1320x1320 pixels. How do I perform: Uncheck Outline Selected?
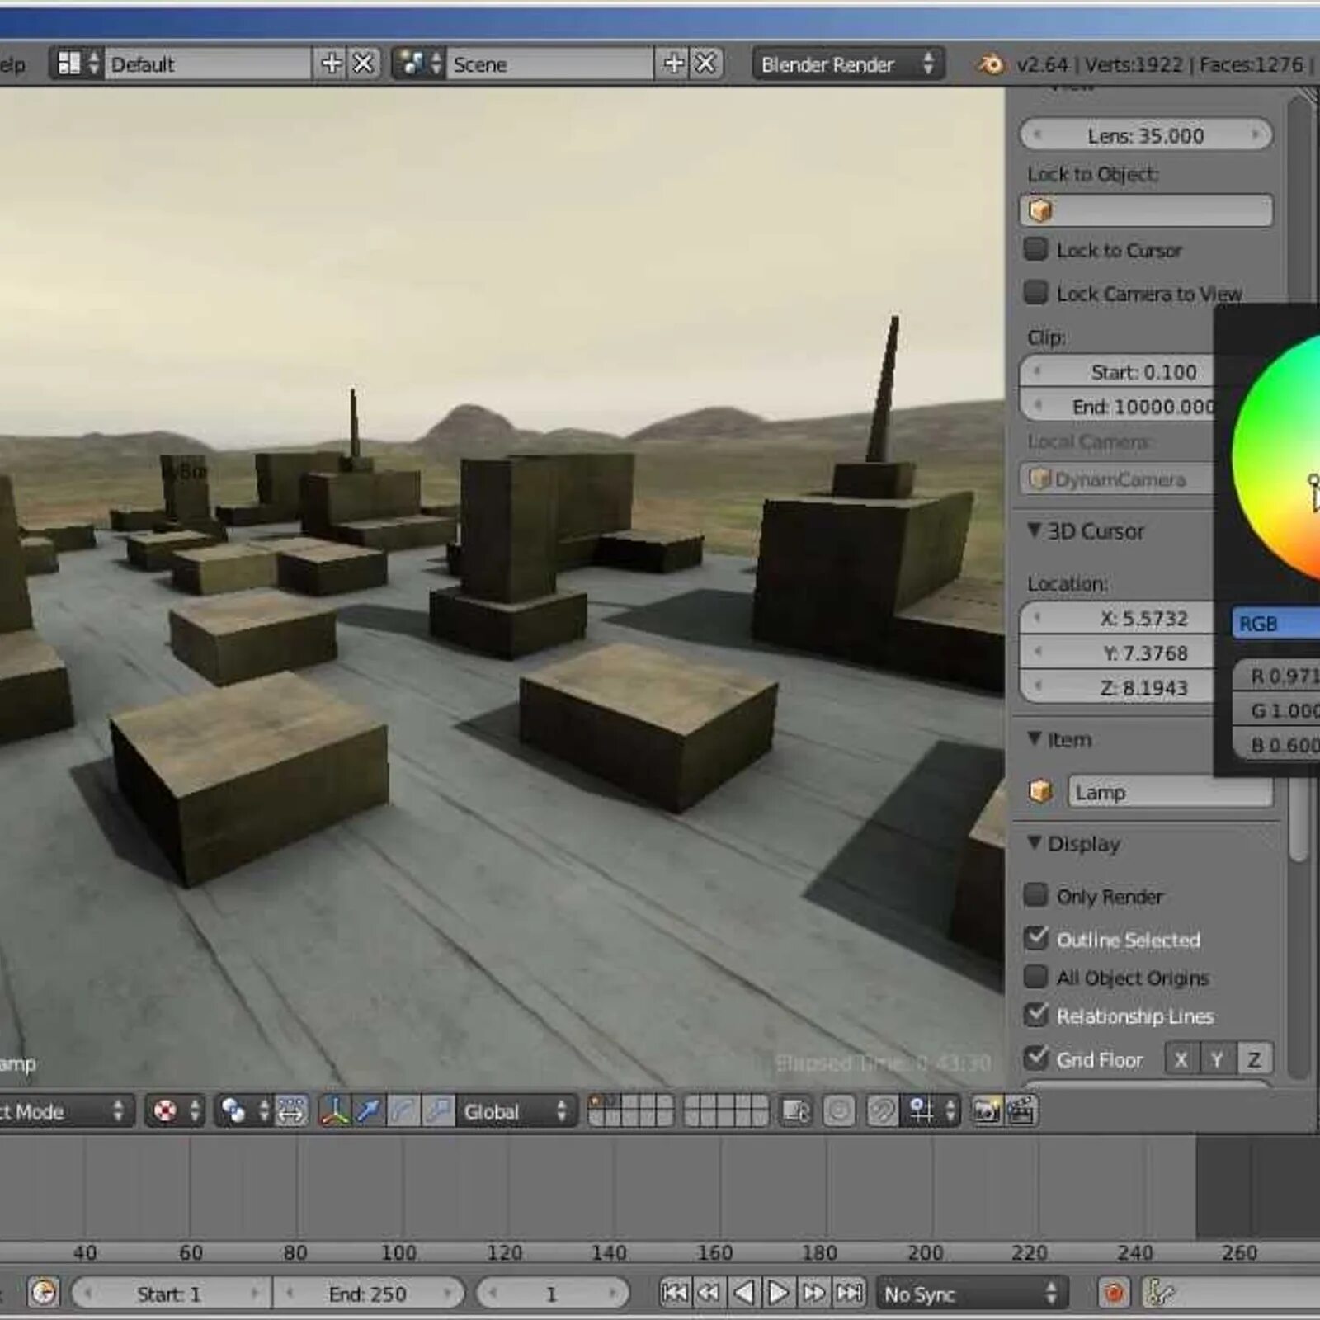(x=1037, y=940)
